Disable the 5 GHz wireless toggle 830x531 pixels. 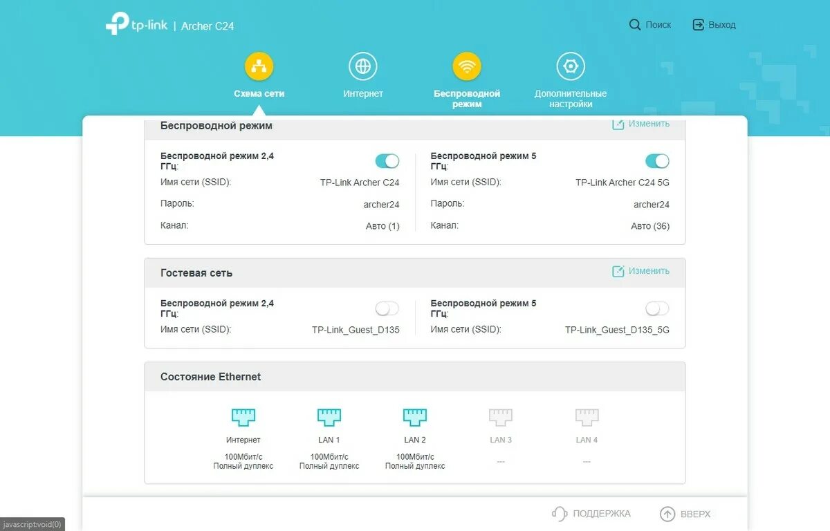click(657, 161)
